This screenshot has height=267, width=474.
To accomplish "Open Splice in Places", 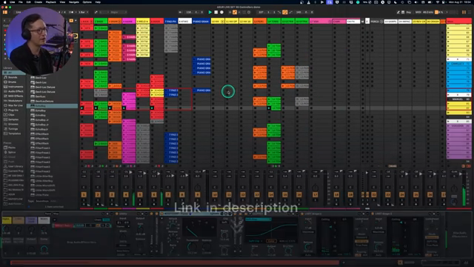I will tap(12, 152).
